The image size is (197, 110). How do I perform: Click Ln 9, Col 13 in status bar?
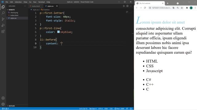click(83, 109)
